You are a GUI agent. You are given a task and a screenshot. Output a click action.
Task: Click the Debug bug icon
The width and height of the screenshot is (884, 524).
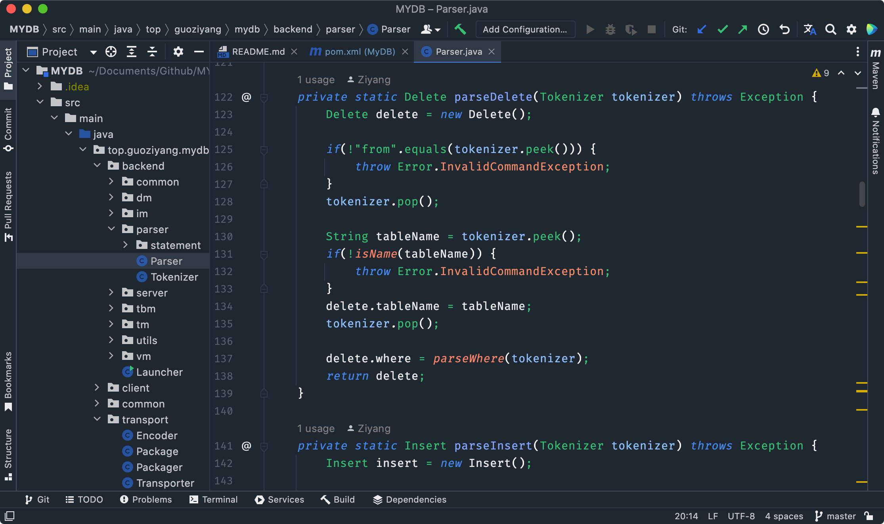click(x=610, y=29)
